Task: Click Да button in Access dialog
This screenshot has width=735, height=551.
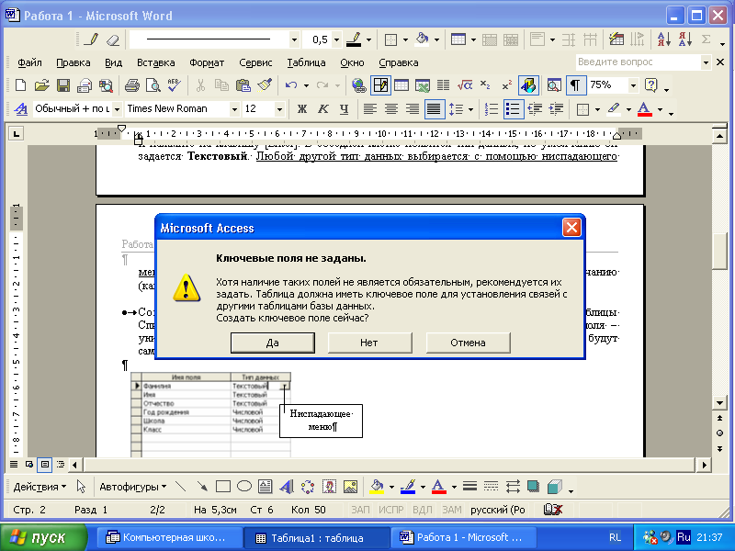Action: 272,343
